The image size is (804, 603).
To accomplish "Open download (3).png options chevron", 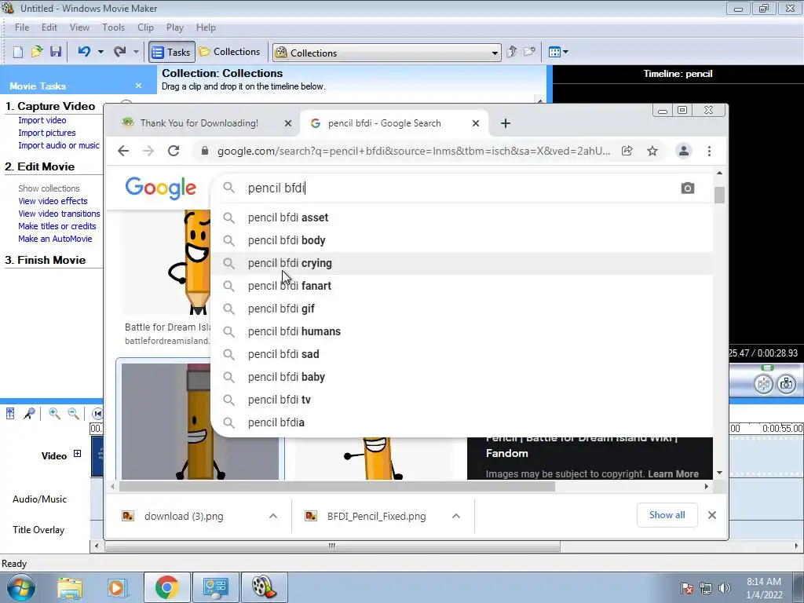I will [273, 516].
